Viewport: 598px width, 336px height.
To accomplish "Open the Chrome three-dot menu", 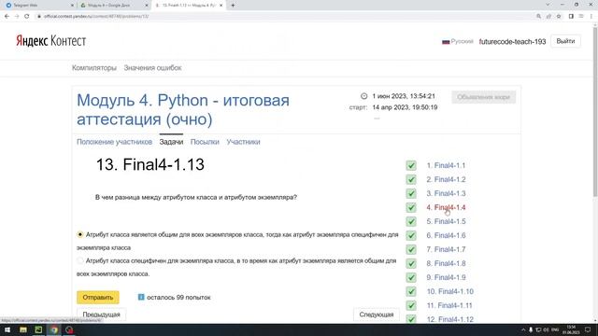I will tap(591, 17).
